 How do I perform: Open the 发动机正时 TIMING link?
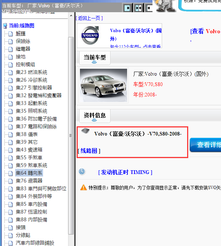[x=125, y=172]
